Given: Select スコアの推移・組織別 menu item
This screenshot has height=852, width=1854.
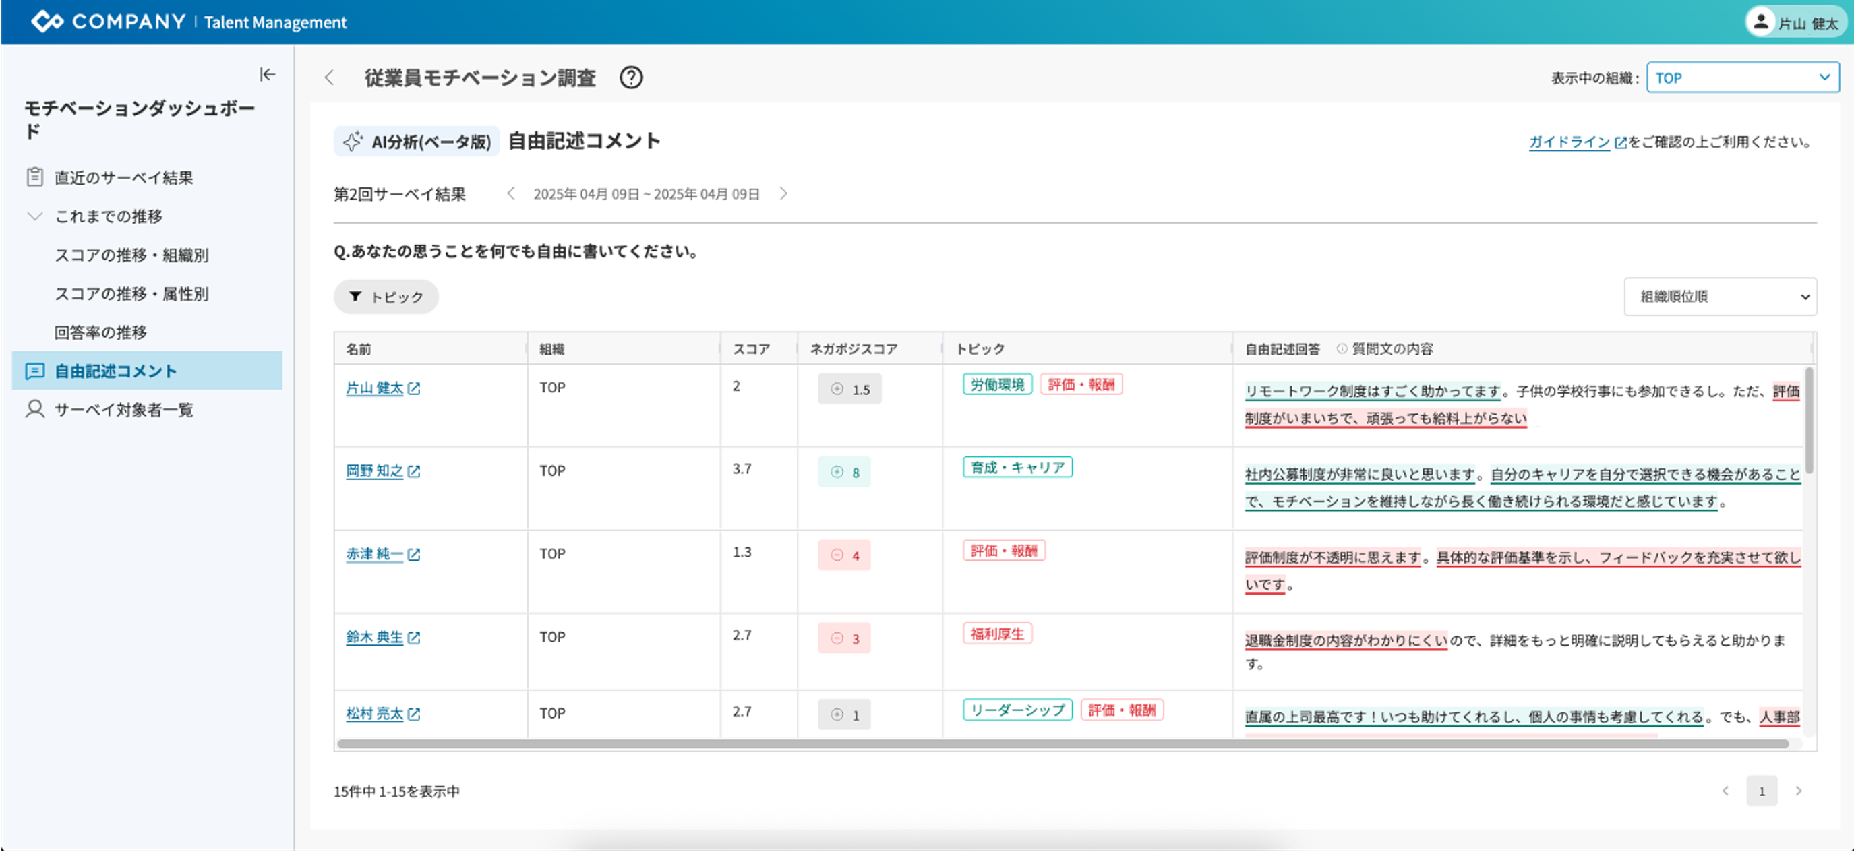Looking at the screenshot, I should pyautogui.click(x=131, y=255).
